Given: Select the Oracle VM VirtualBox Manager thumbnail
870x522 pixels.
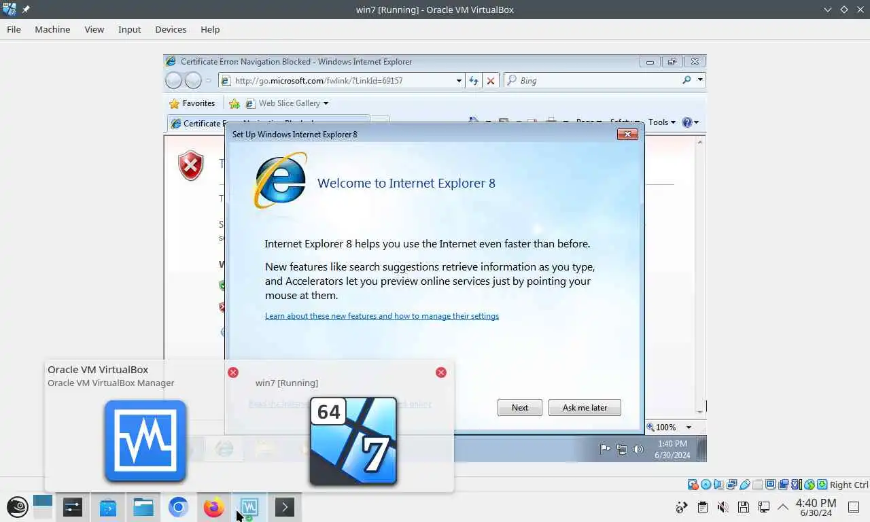Looking at the screenshot, I should point(145,441).
